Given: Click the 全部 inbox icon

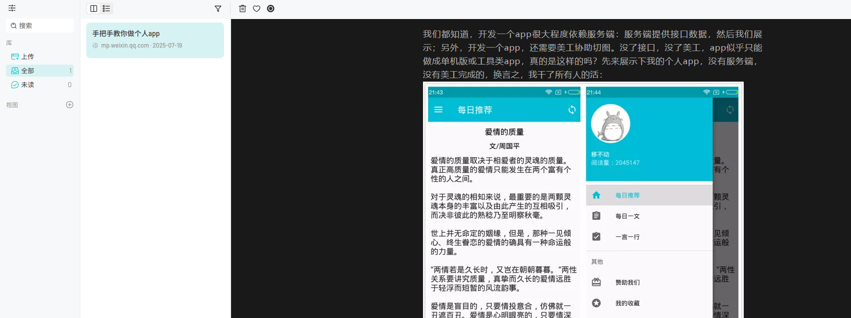Looking at the screenshot, I should (x=15, y=71).
